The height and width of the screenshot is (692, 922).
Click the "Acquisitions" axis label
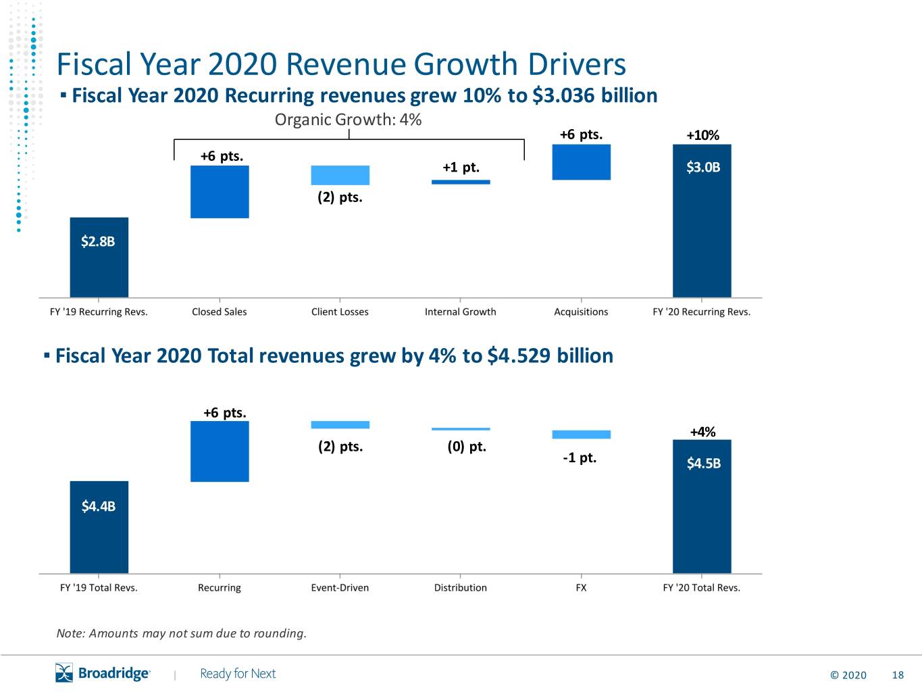coord(581,312)
